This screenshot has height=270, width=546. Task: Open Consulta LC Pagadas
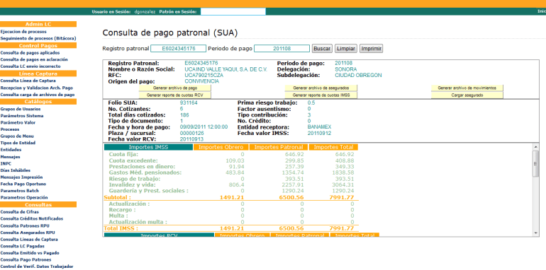22,246
